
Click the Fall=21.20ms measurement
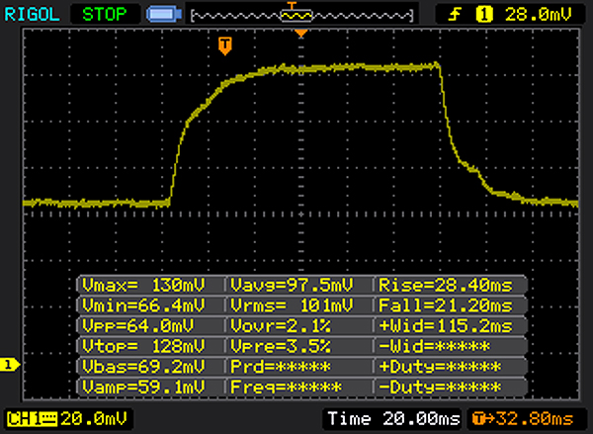(x=446, y=305)
